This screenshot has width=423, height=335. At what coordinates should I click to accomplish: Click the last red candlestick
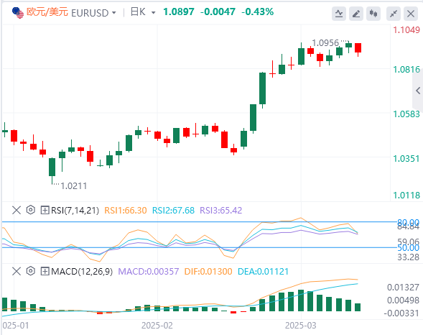point(358,48)
